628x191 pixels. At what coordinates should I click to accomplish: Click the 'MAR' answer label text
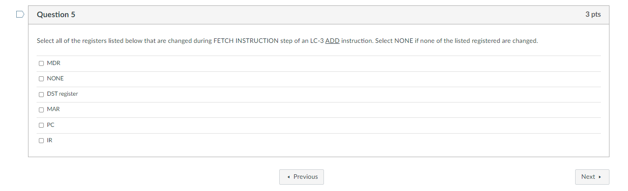click(x=53, y=109)
